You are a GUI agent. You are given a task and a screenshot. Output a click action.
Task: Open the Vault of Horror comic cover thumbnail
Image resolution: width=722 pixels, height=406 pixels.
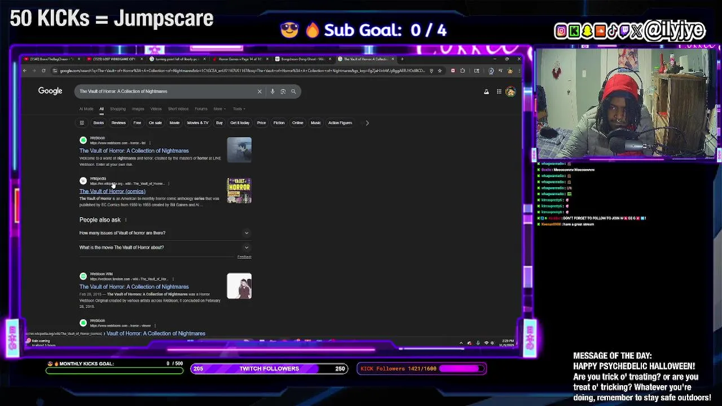tap(239, 191)
